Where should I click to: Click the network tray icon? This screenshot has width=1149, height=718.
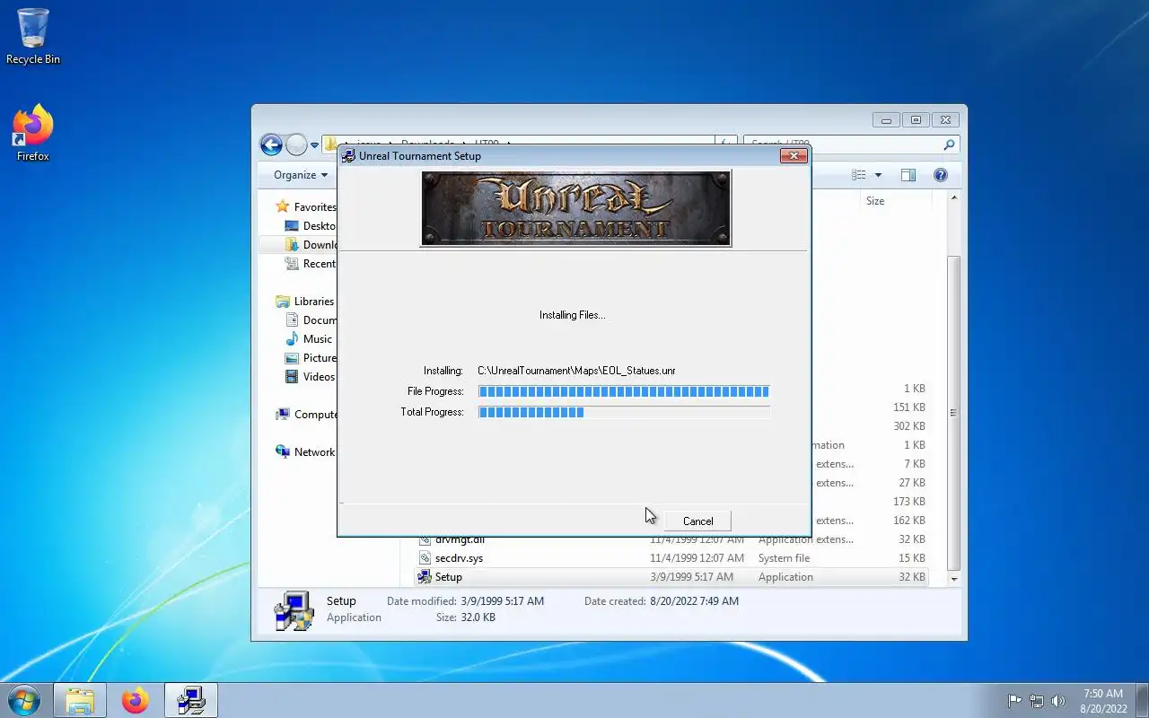[1037, 701]
